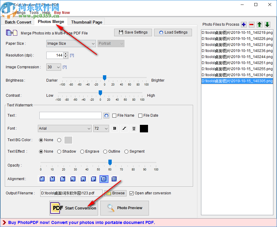
Task: Add photo files with the blue plus icon
Action: (x=244, y=24)
